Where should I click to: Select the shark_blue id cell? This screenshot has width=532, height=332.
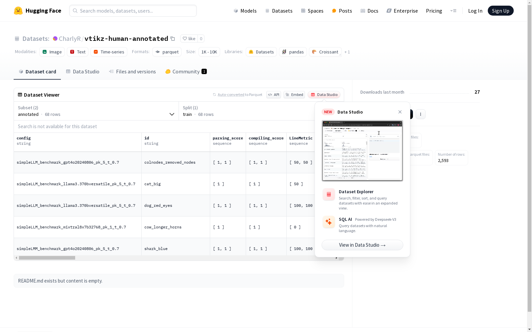coord(176,247)
